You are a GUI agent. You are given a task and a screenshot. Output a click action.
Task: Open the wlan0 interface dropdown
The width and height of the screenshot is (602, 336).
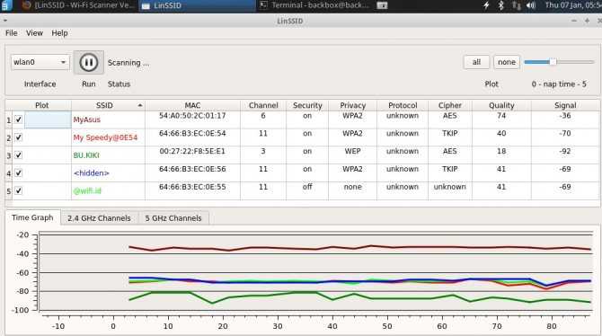tap(40, 62)
